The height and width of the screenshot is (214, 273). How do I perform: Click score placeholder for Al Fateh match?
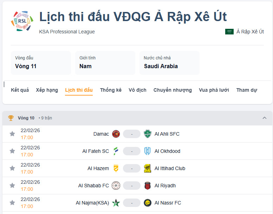click(x=132, y=151)
